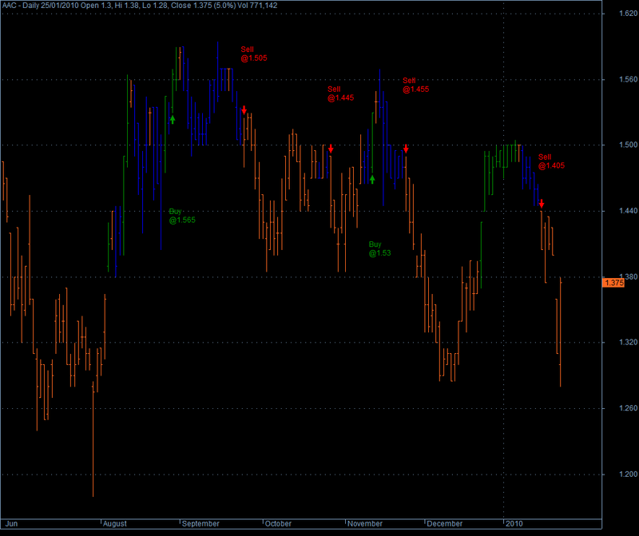Click the 1.500 price axis label

click(628, 145)
